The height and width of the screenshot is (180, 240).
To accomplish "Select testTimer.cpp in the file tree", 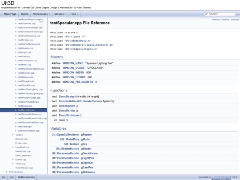I will (25, 127).
